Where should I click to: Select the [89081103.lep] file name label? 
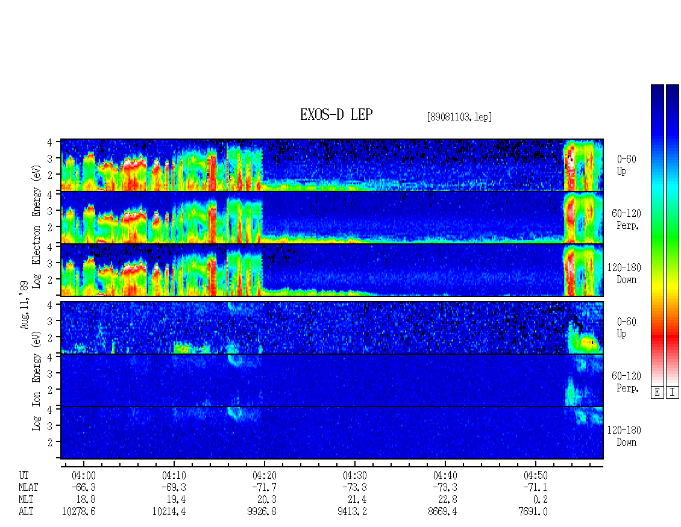coord(459,117)
